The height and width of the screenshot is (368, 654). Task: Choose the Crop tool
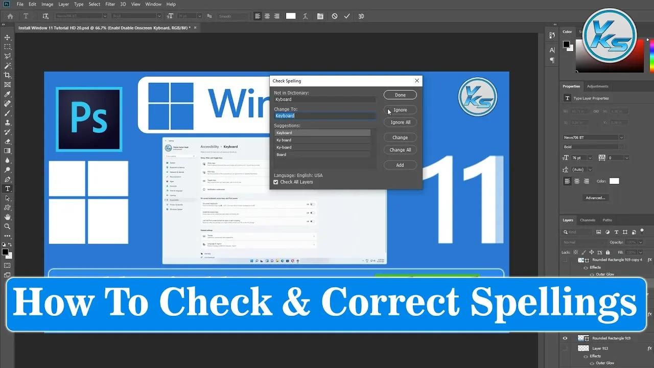click(x=8, y=75)
